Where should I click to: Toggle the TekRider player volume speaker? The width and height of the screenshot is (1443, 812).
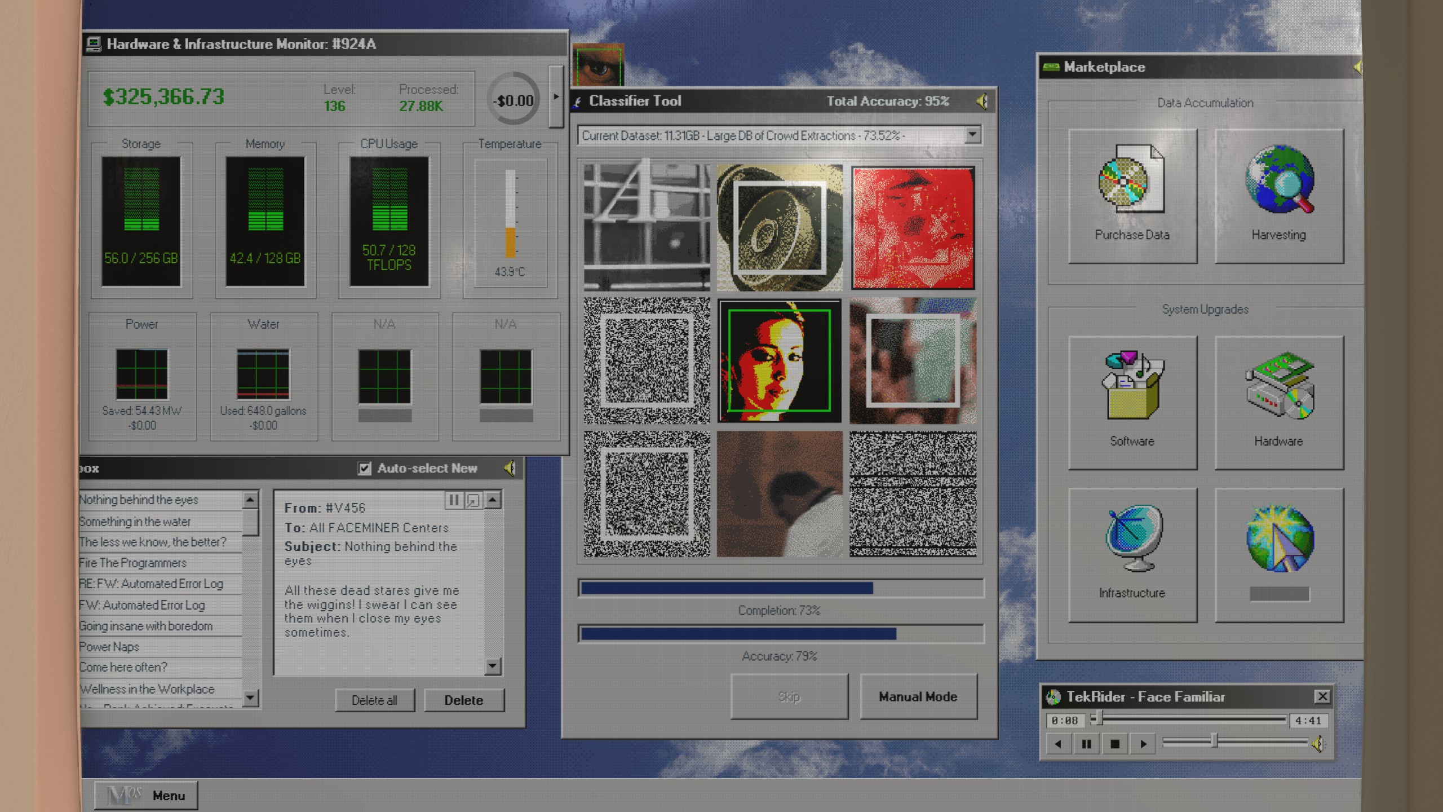tap(1318, 744)
